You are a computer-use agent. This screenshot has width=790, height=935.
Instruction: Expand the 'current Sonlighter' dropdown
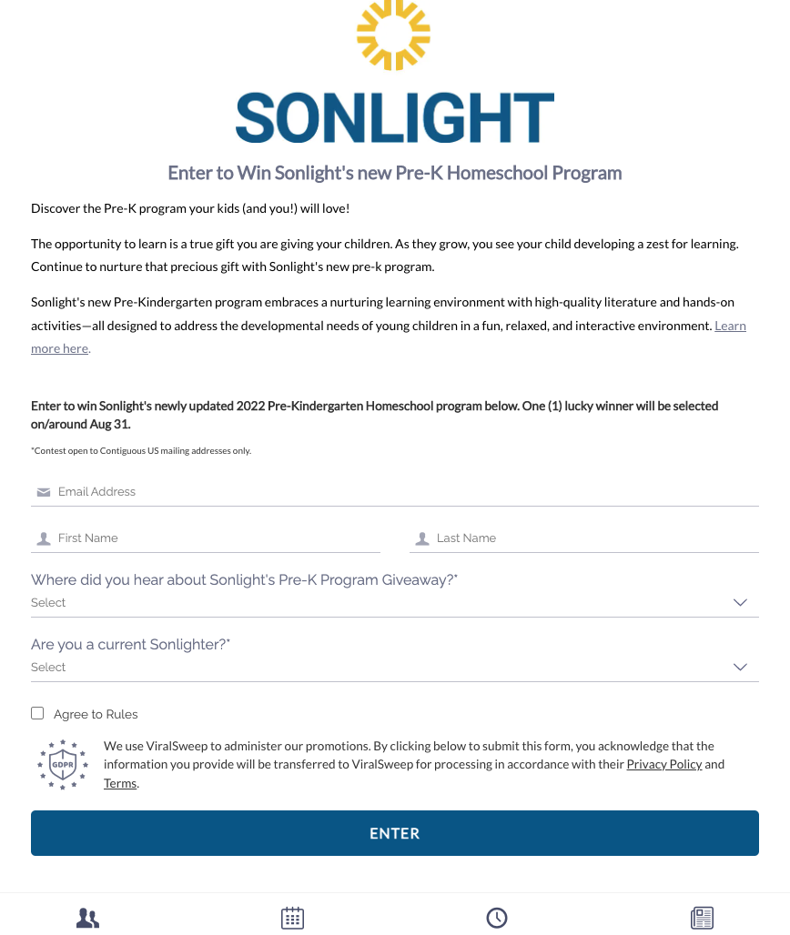(x=394, y=667)
